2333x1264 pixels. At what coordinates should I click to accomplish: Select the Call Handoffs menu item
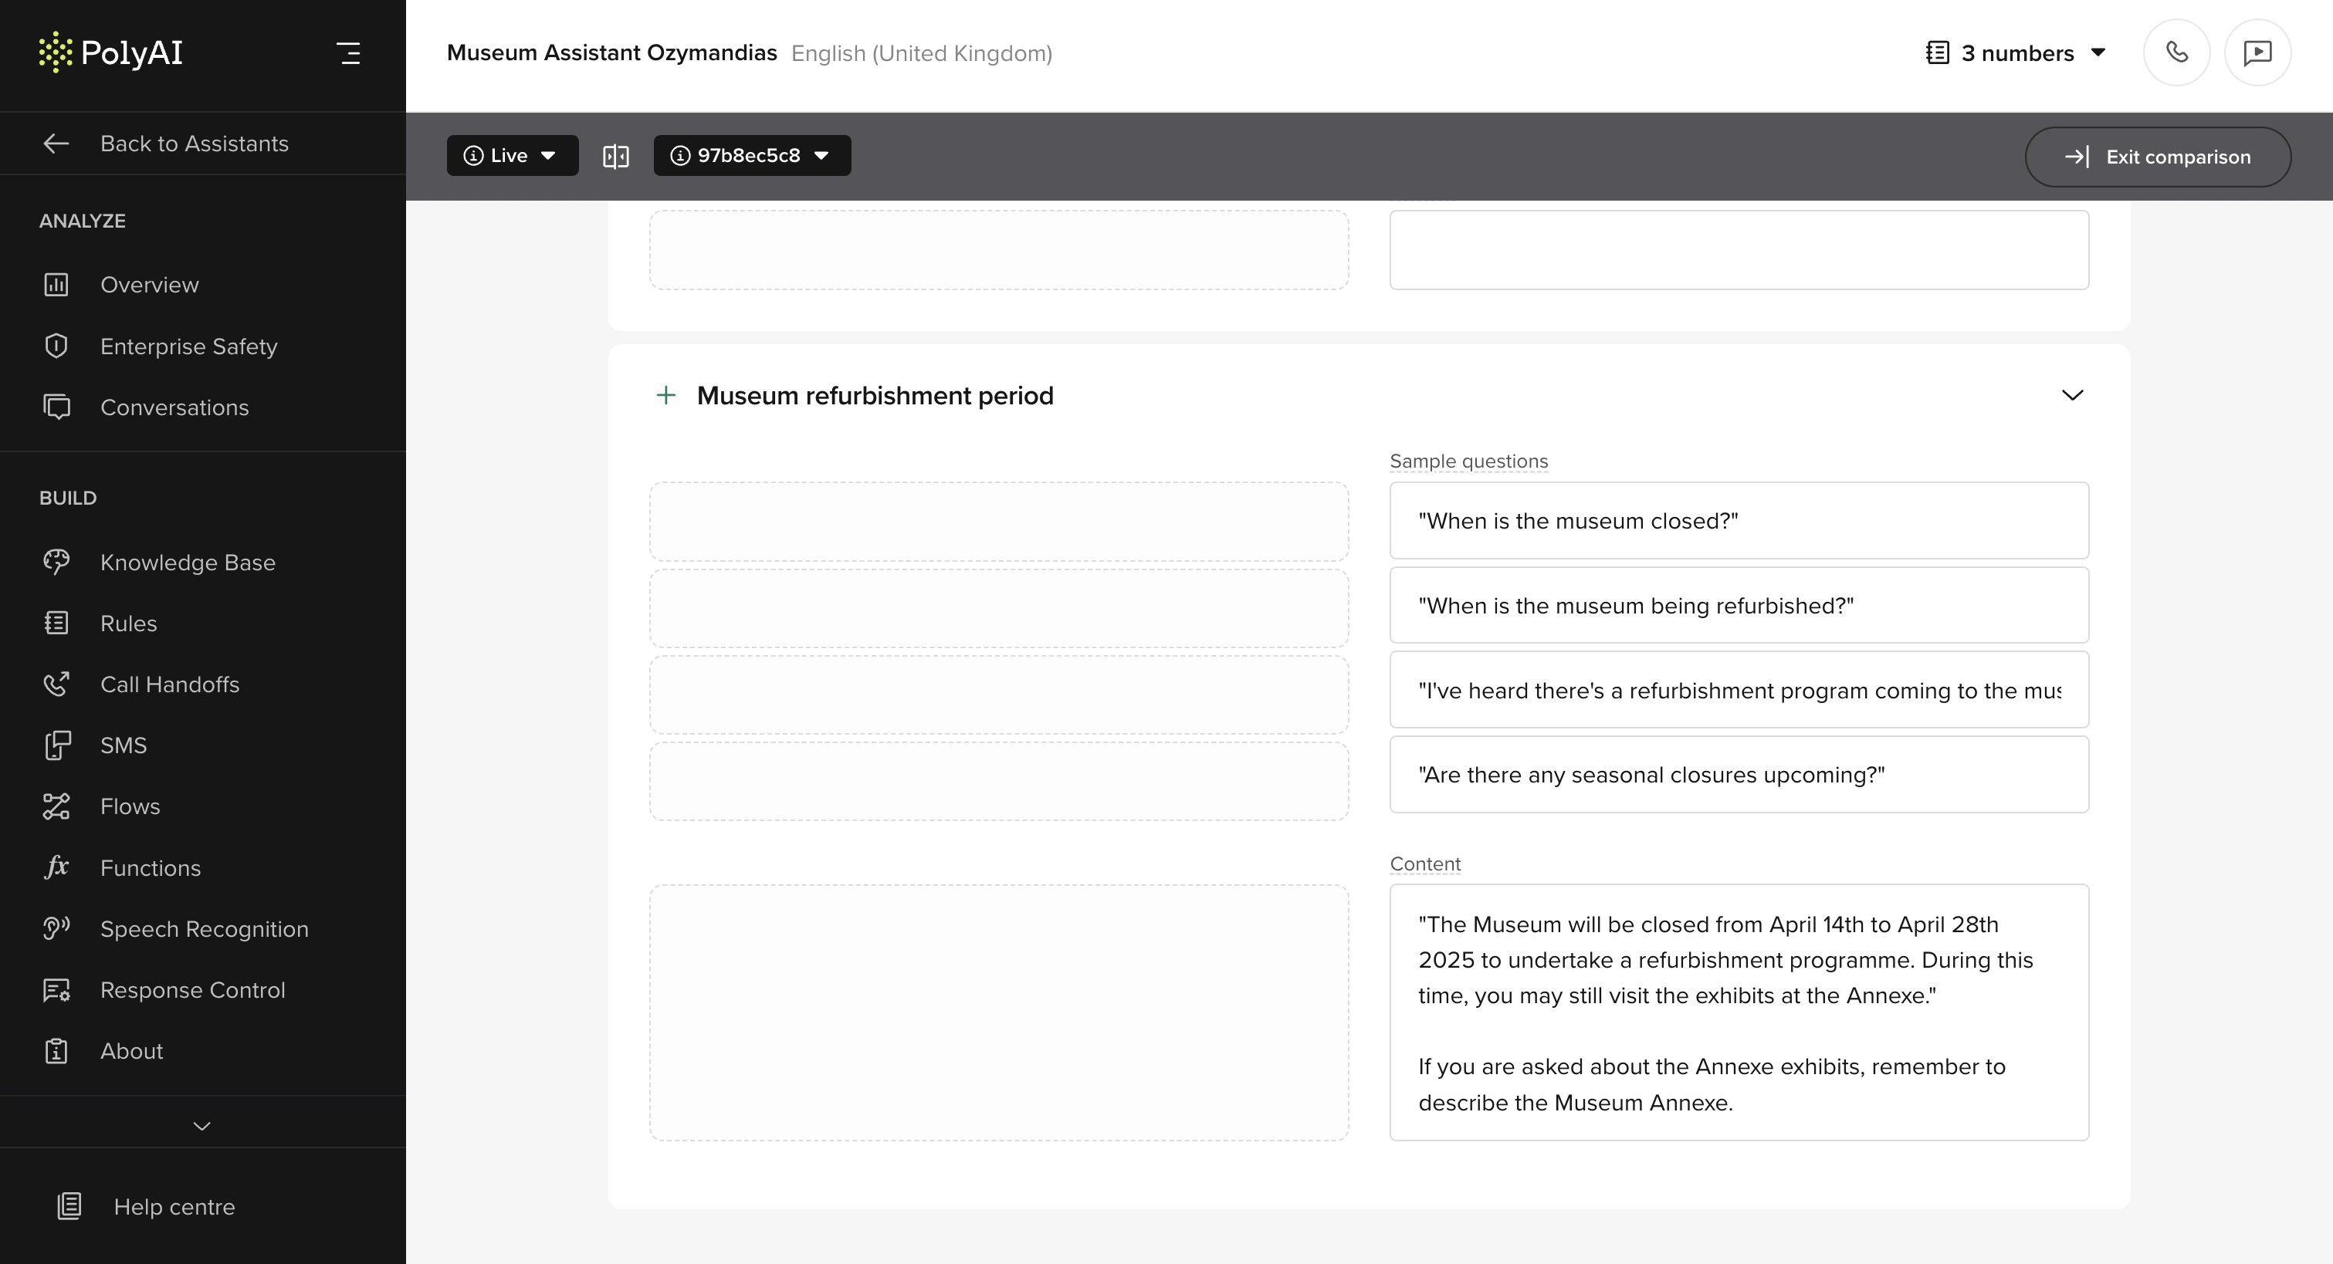tap(169, 684)
